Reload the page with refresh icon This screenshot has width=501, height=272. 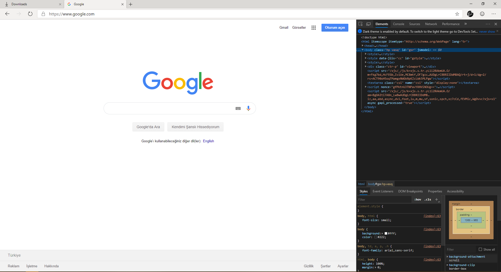tap(30, 14)
